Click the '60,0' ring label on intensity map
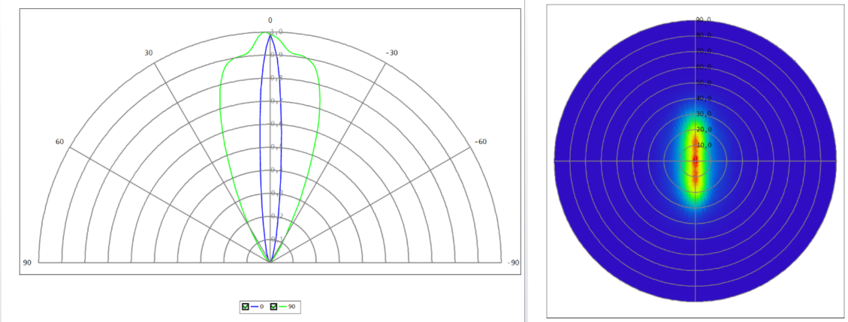The image size is (848, 322). click(704, 67)
